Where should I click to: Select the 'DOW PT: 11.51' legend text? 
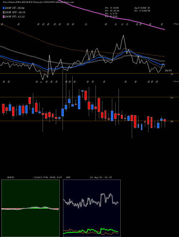click(x=15, y=17)
